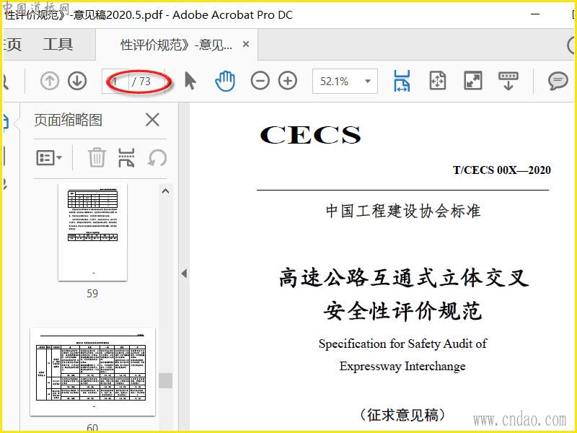Image resolution: width=577 pixels, height=433 pixels.
Task: Switch to the 工具 tab
Action: (58, 45)
